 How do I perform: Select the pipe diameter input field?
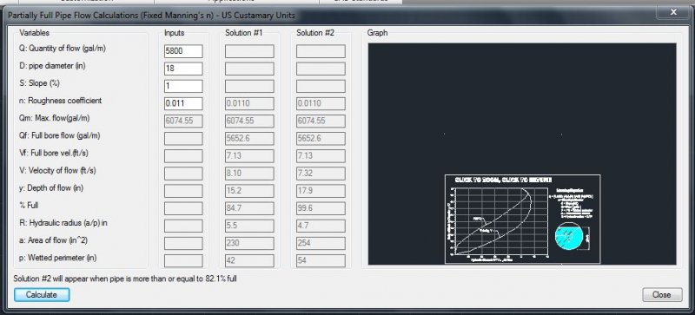183,69
